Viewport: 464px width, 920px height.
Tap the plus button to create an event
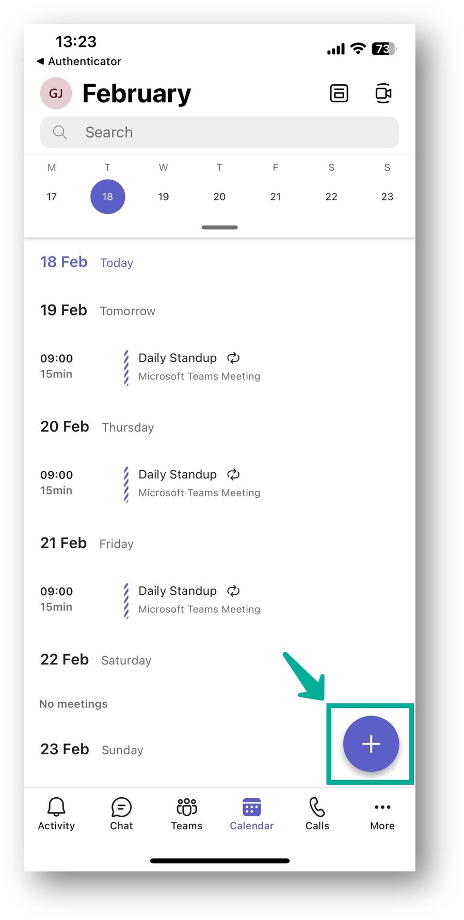pyautogui.click(x=371, y=743)
